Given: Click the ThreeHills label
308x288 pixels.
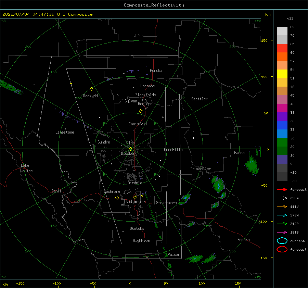Looking at the screenshot, I should pyautogui.click(x=172, y=150).
